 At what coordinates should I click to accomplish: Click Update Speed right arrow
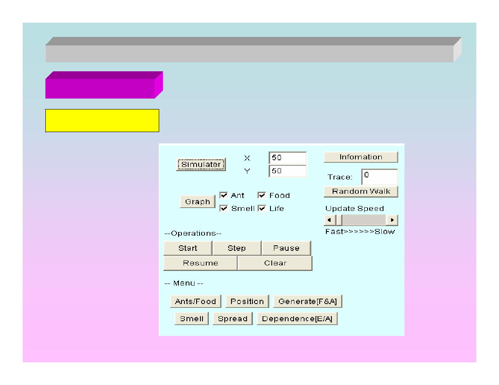392,220
